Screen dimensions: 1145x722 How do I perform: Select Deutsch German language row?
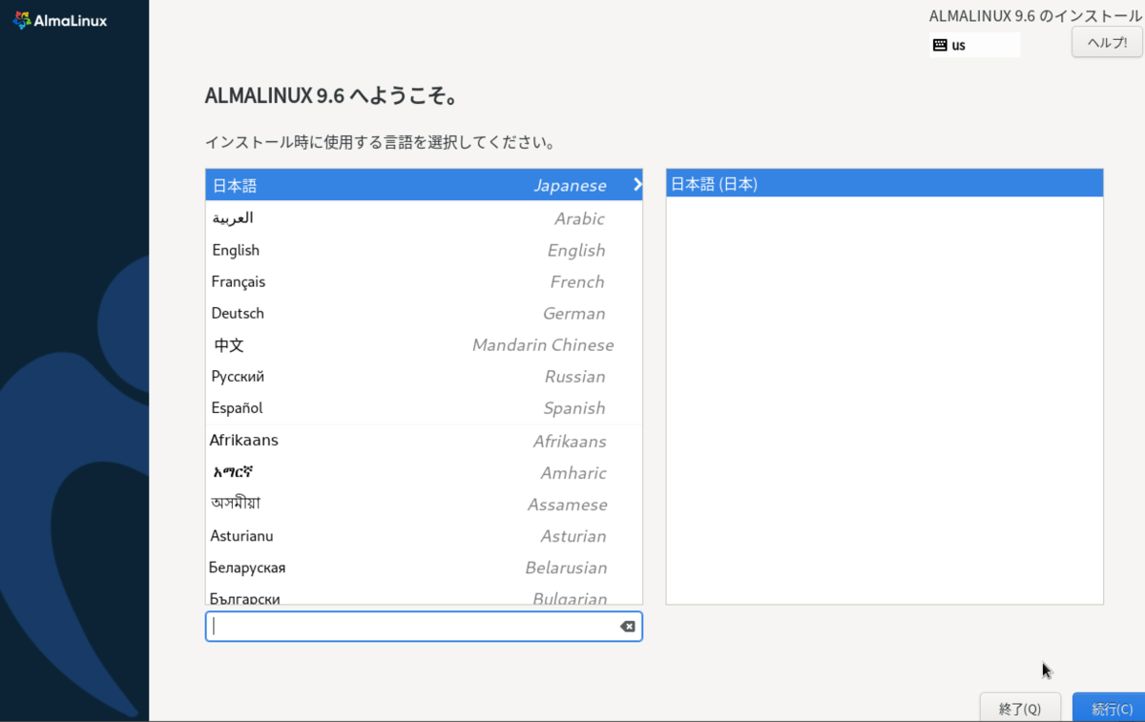(424, 313)
